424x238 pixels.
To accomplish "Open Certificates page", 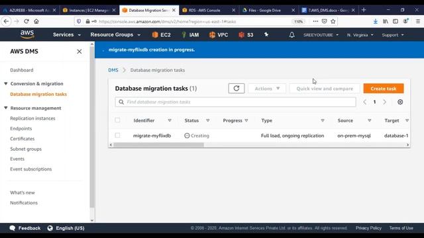I will click(x=22, y=139).
